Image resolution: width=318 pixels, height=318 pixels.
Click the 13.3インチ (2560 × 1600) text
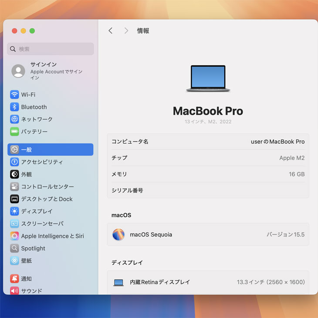click(271, 282)
